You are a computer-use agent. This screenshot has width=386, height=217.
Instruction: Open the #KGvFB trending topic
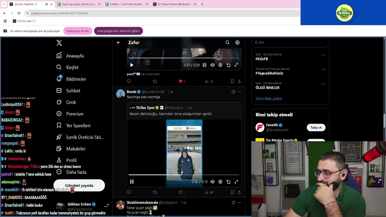261,59
